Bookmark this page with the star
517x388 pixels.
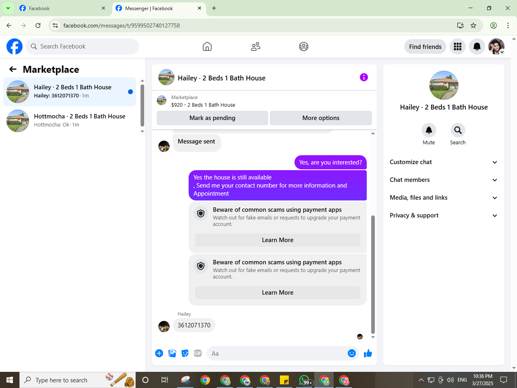coord(473,25)
